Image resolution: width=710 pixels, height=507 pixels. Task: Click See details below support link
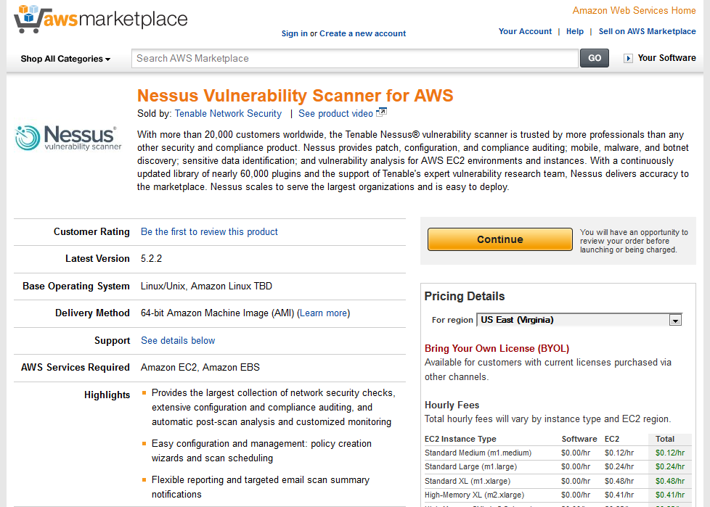pos(178,341)
